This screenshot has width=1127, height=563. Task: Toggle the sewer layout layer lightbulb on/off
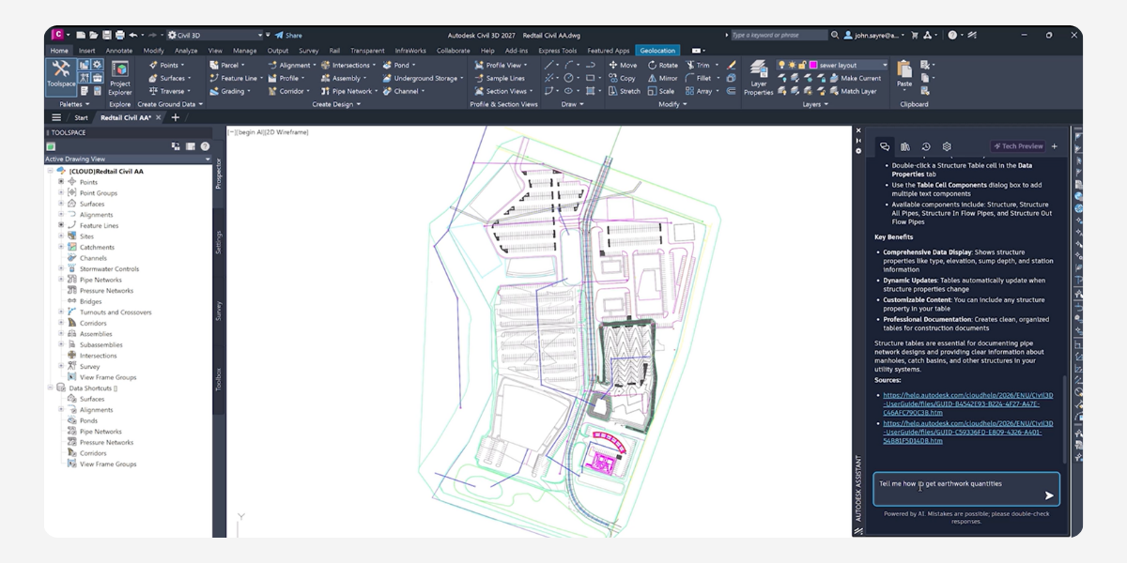(781, 66)
